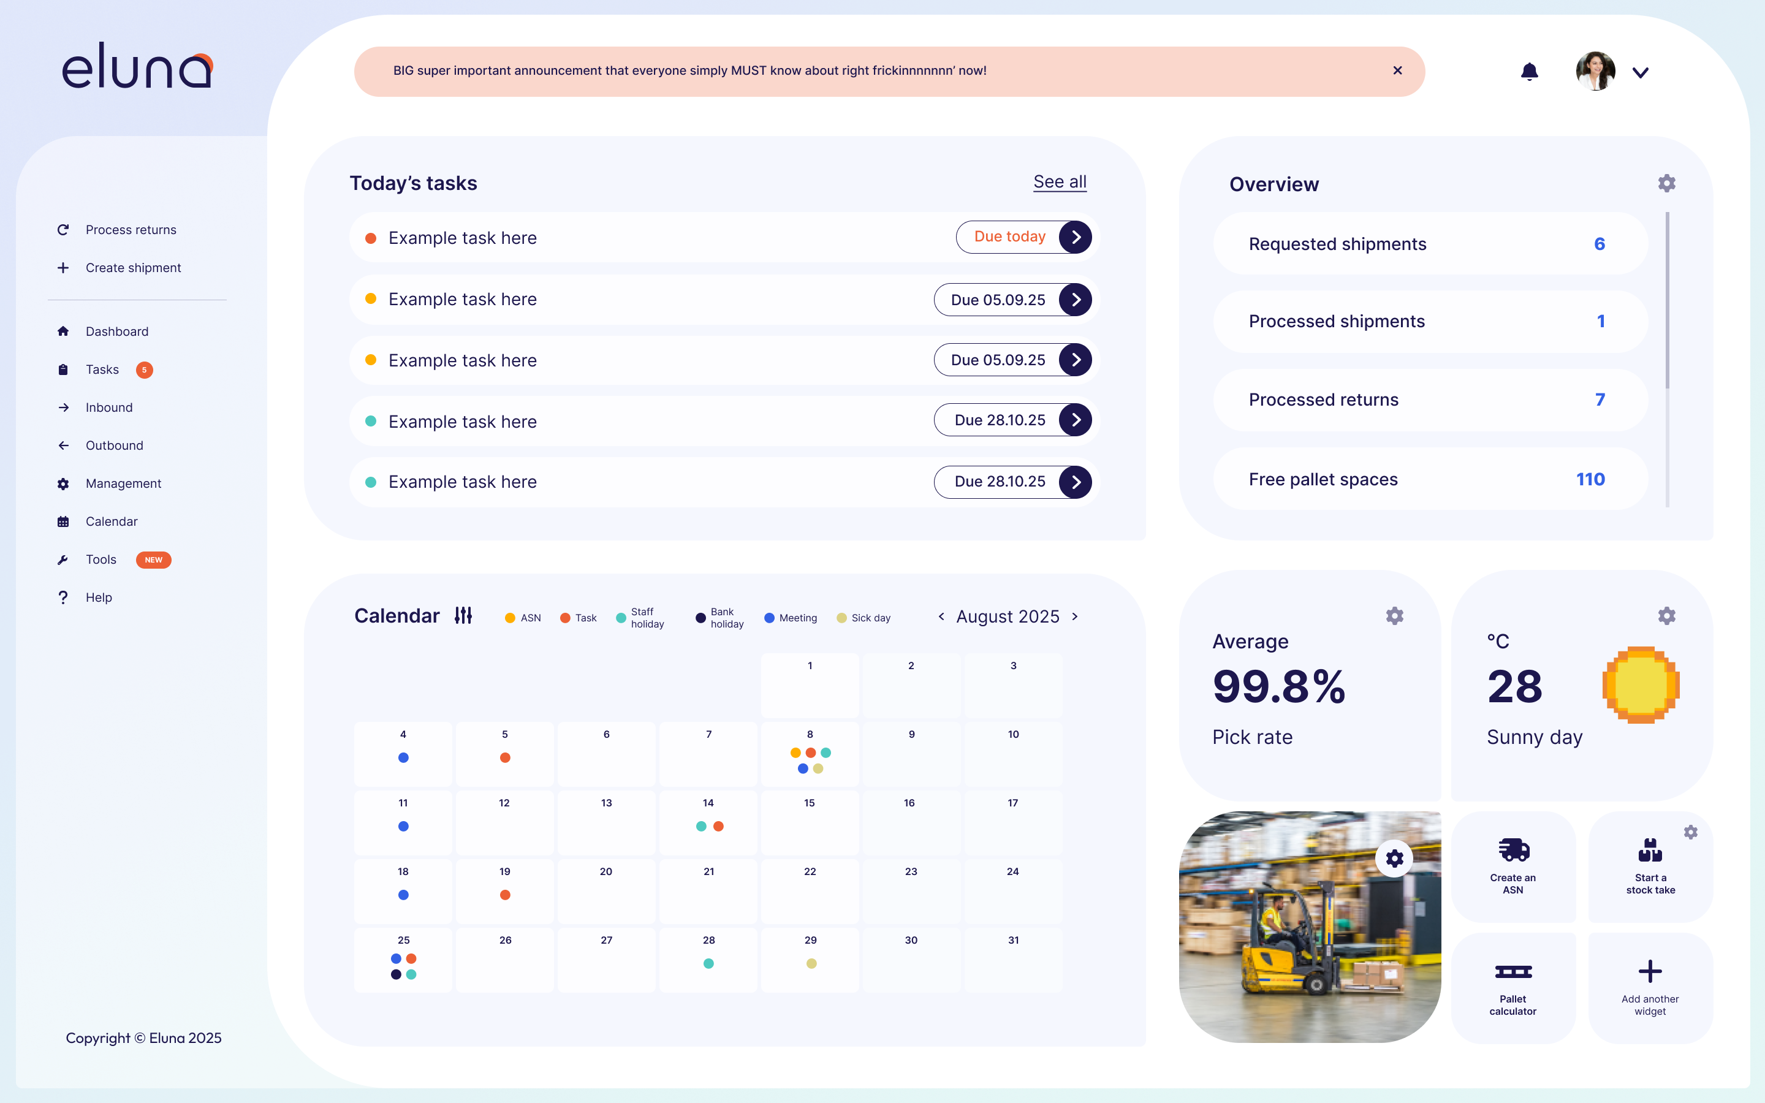Viewport: 1765px width, 1103px height.
Task: Toggle the Meeting legend filter
Action: pyautogui.click(x=790, y=618)
